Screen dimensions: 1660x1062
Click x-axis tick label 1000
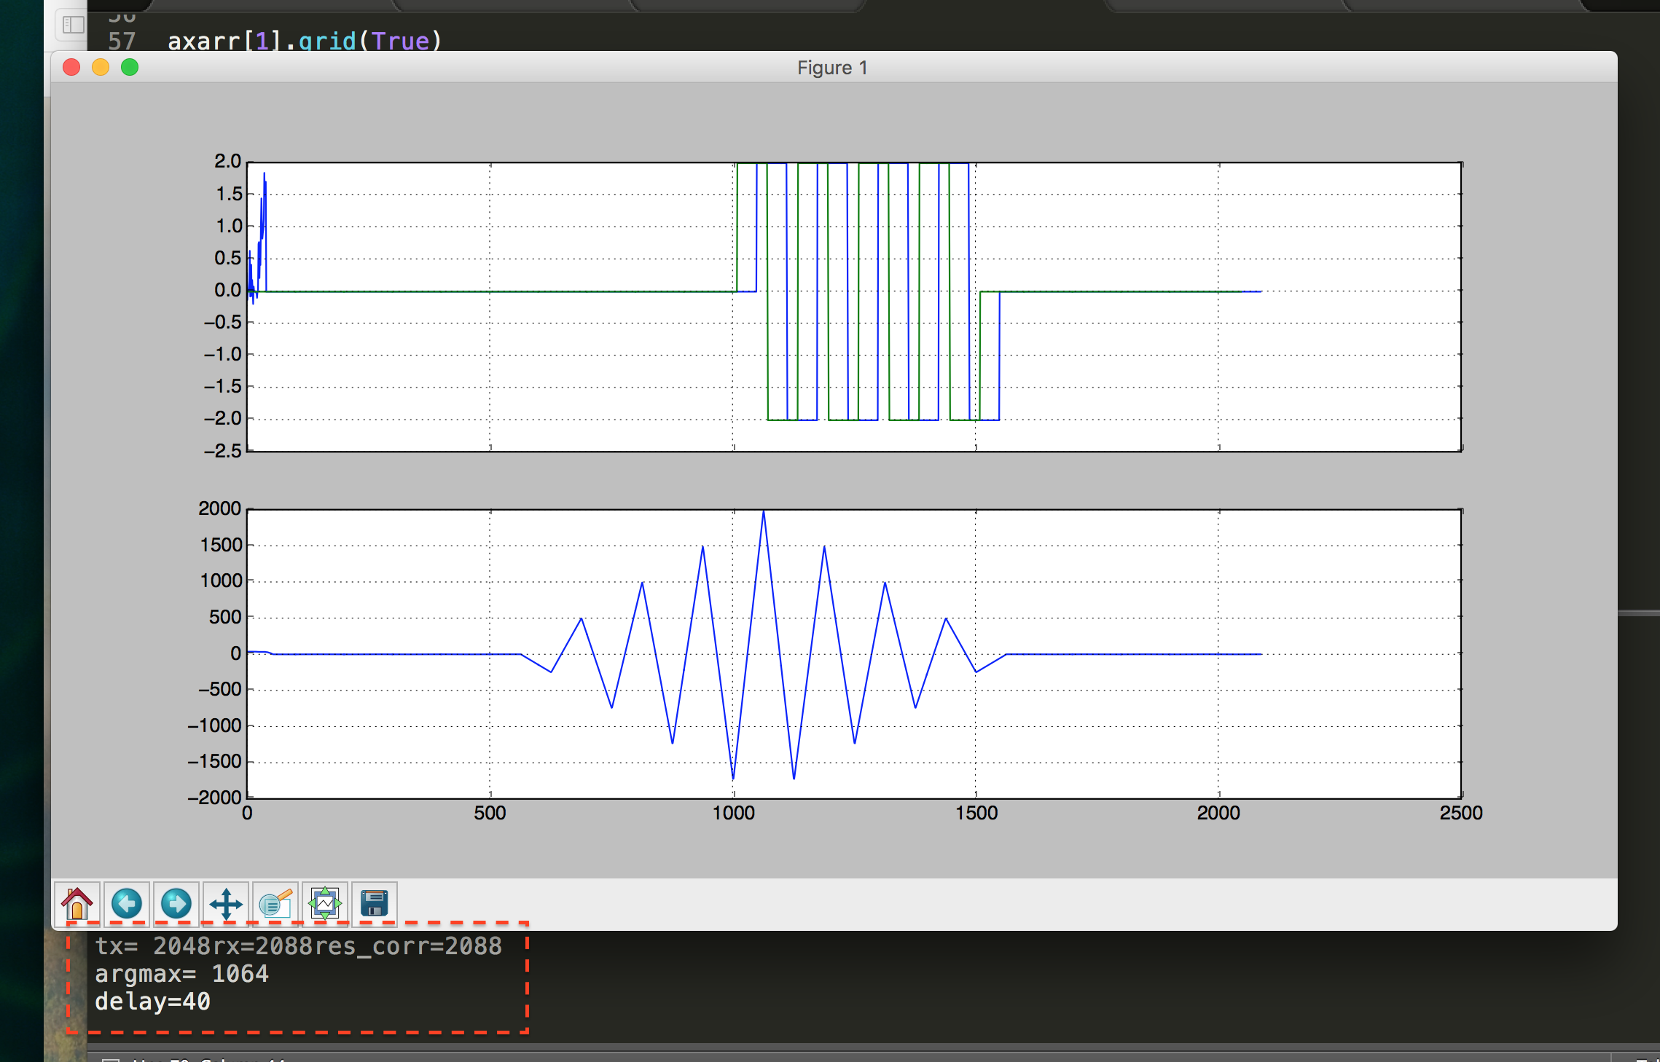tap(733, 813)
